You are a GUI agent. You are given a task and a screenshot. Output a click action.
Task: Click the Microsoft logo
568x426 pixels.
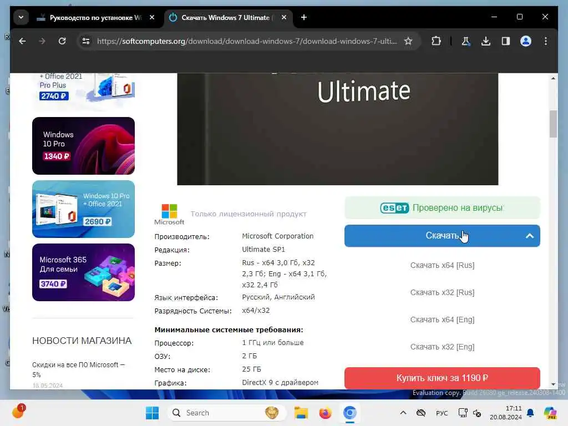pyautogui.click(x=169, y=214)
